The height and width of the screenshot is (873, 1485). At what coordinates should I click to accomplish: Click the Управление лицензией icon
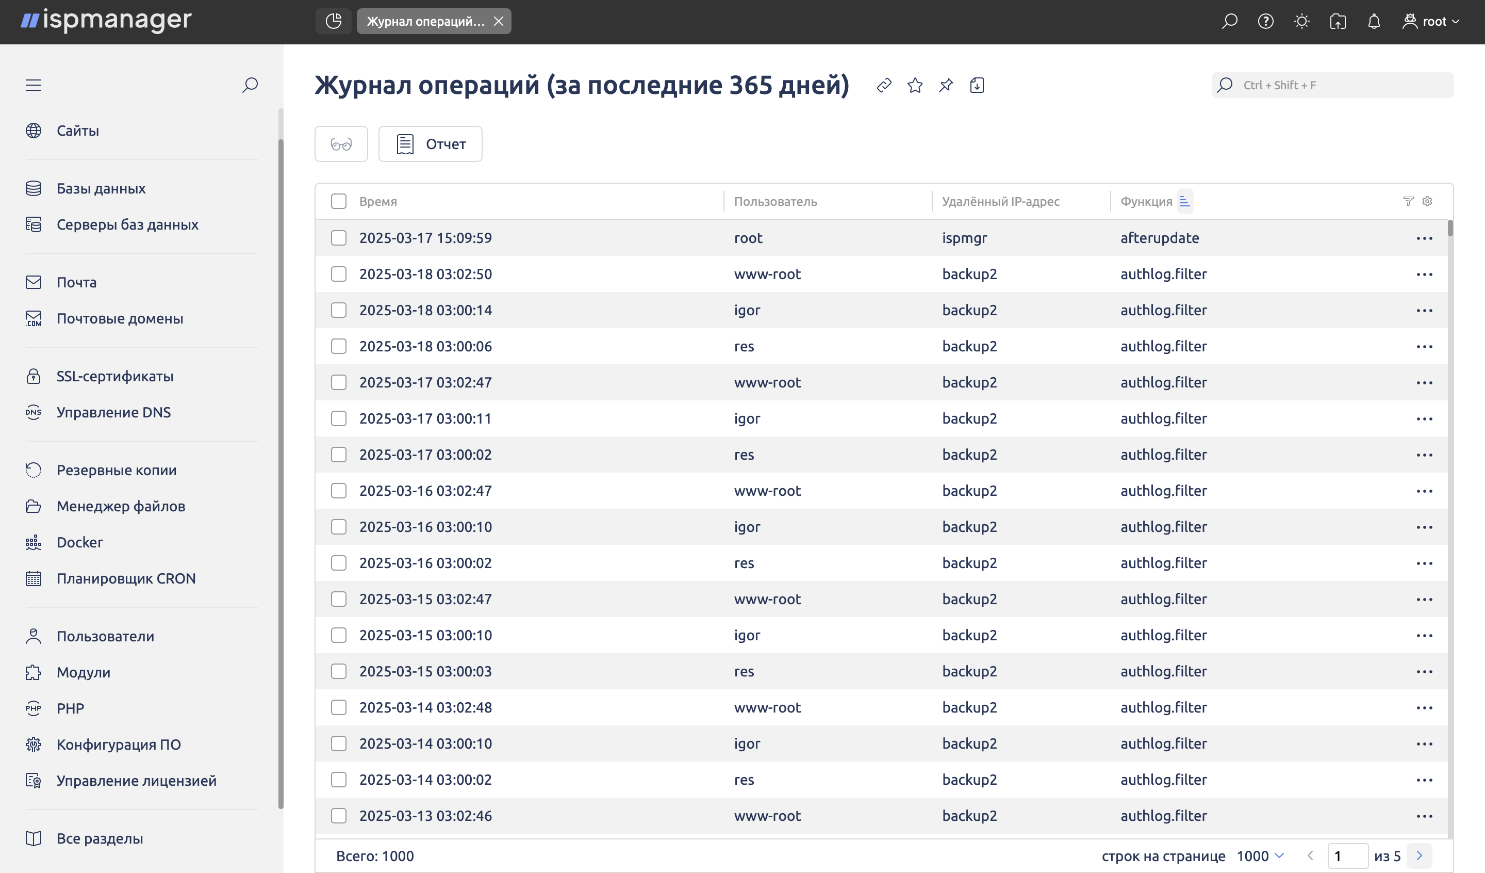tap(34, 781)
